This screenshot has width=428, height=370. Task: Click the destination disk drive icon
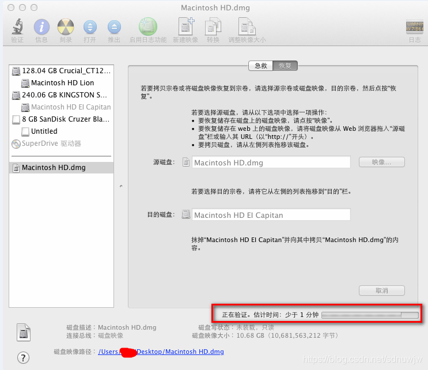tap(186, 214)
